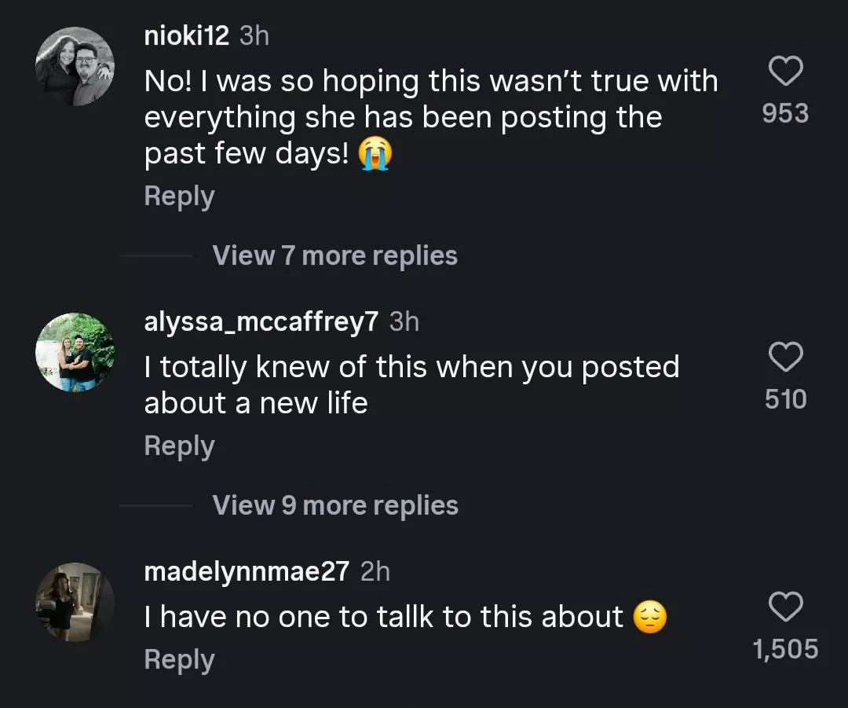Open madelynnmae27's profile avatar

pyautogui.click(x=75, y=602)
